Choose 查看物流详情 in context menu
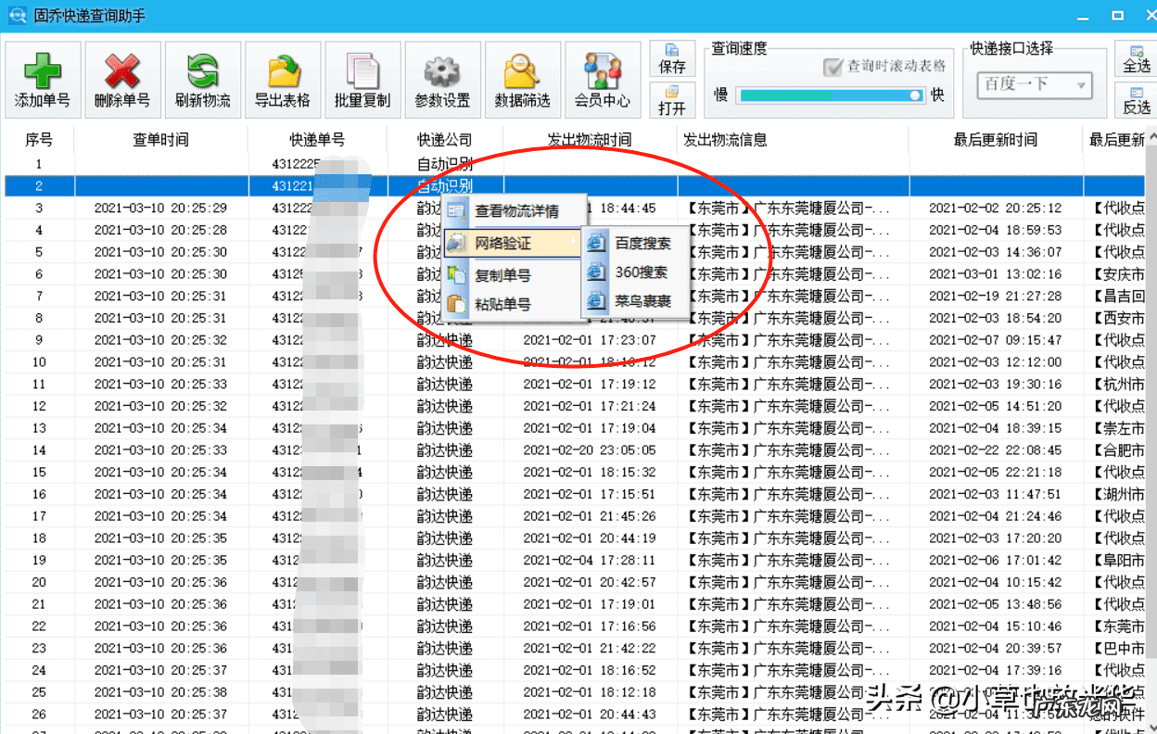 [515, 211]
